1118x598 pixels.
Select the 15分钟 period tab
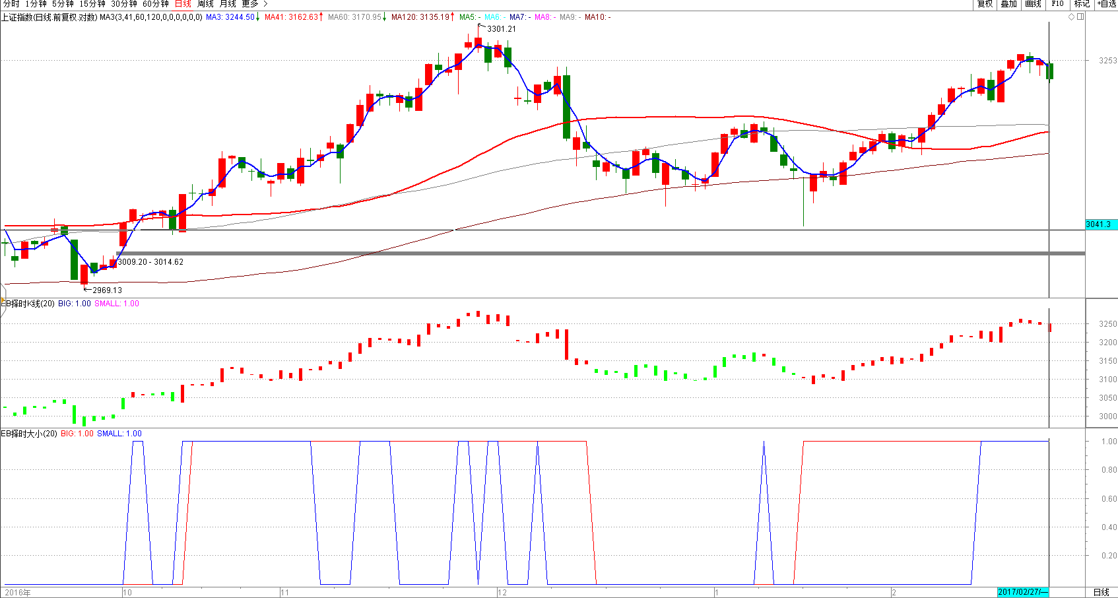coord(92,4)
